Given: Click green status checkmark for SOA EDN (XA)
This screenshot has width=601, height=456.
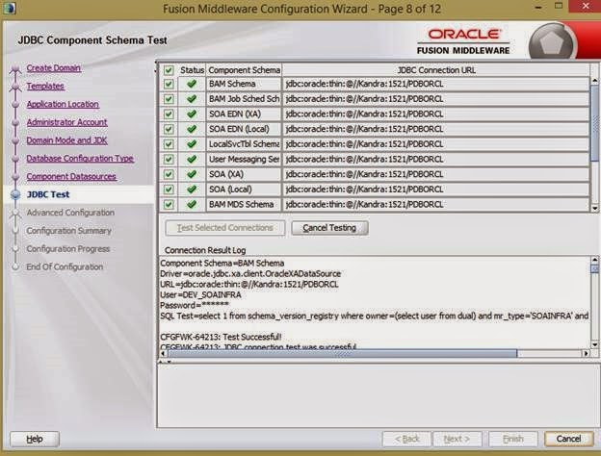Looking at the screenshot, I should (x=192, y=114).
